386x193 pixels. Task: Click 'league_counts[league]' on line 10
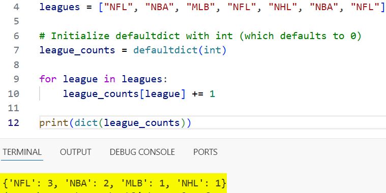tap(124, 93)
